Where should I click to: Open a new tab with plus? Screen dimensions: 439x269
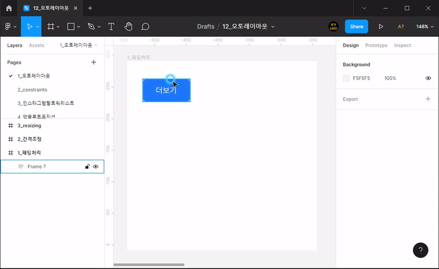click(x=90, y=8)
